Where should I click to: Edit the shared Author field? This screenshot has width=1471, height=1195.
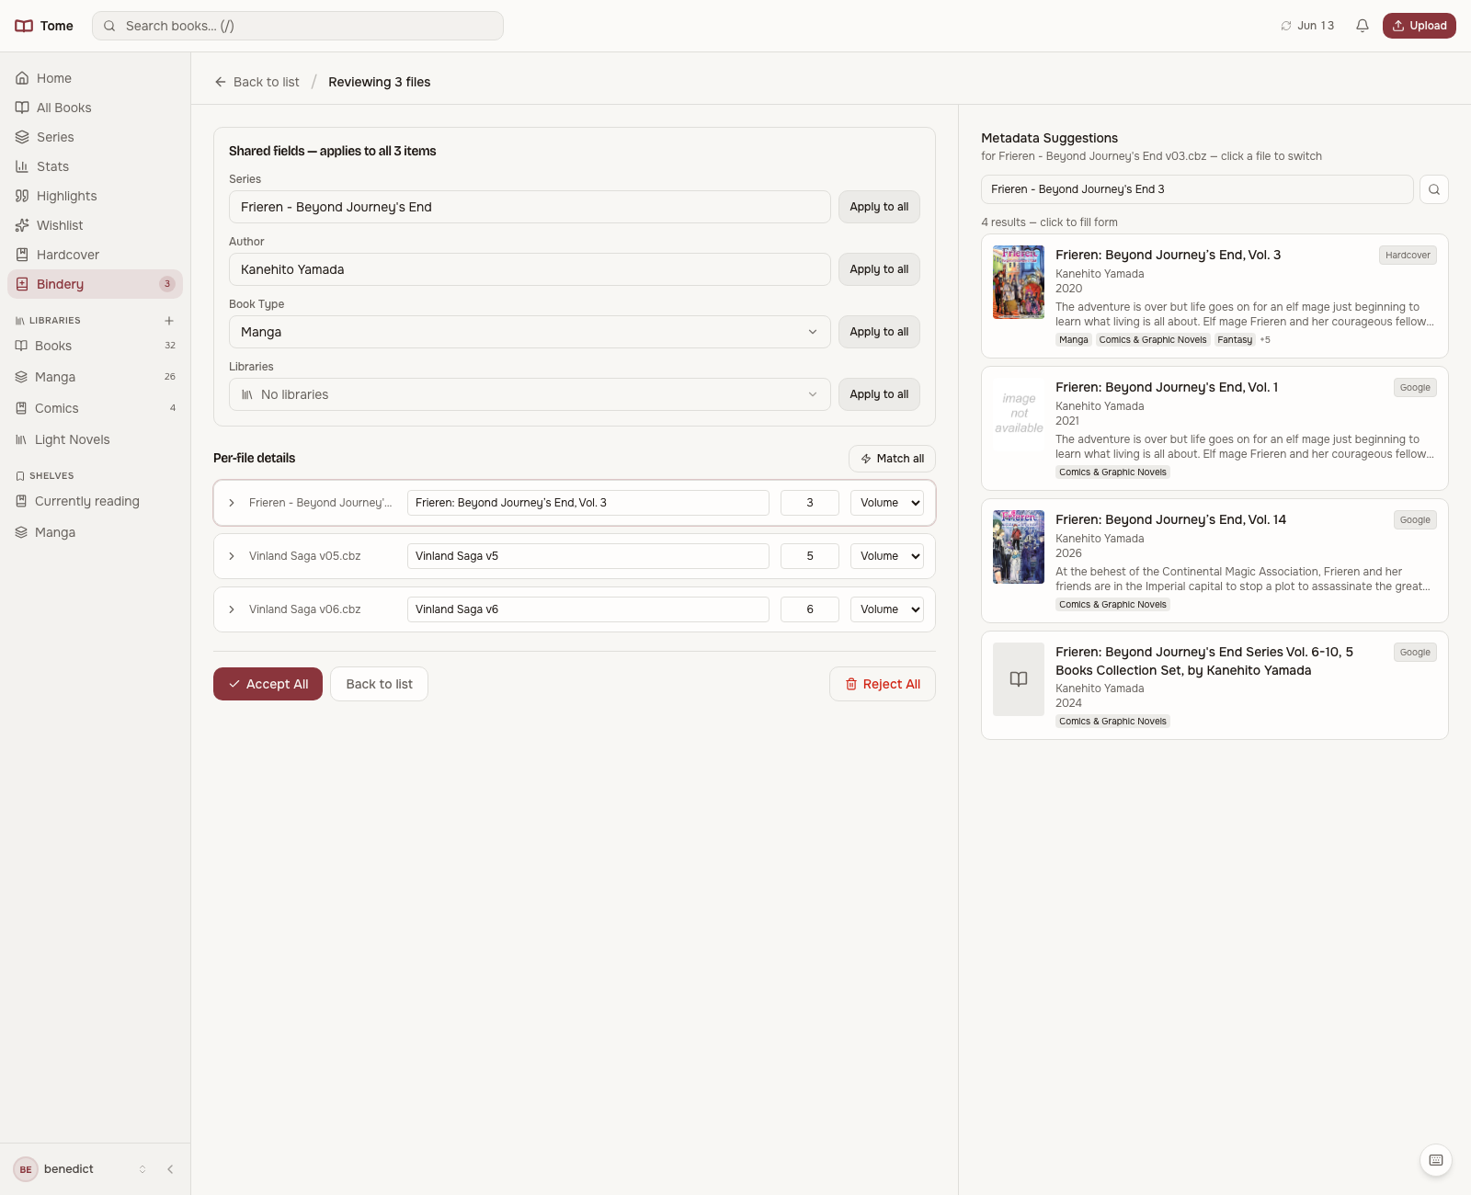(x=530, y=269)
